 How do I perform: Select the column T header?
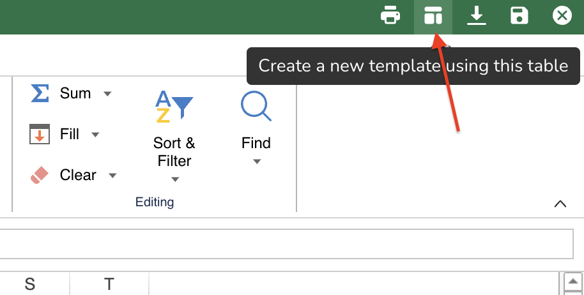(x=109, y=284)
